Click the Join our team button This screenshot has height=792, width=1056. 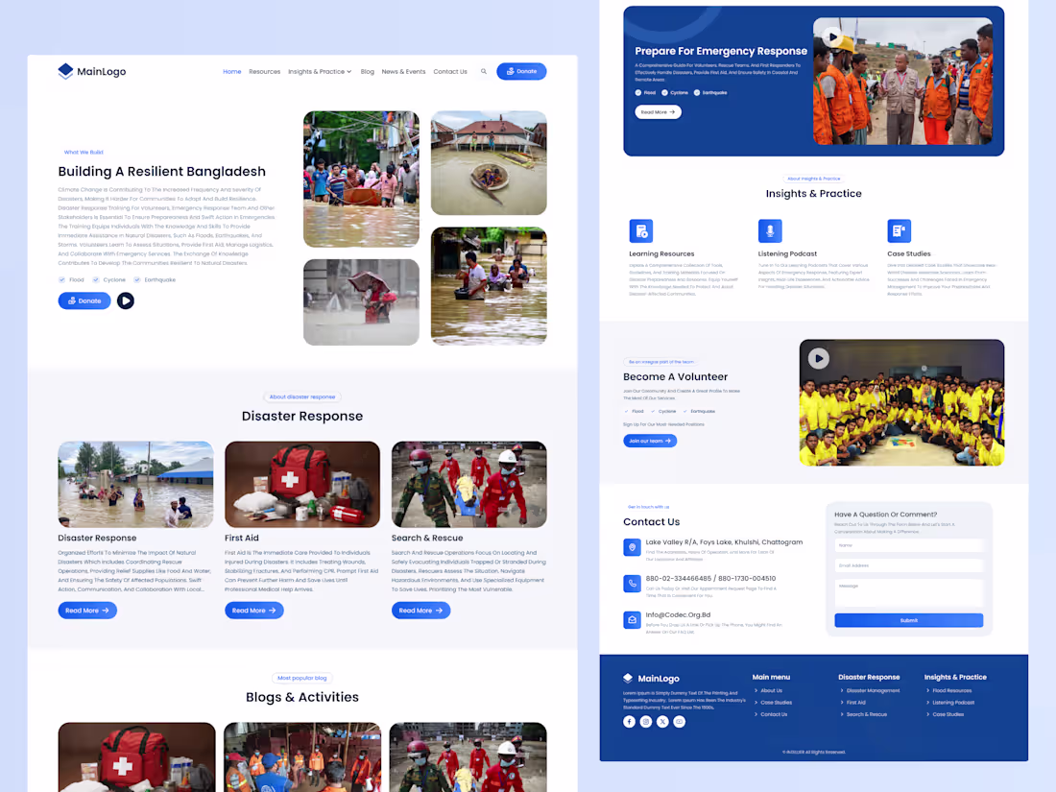point(650,441)
